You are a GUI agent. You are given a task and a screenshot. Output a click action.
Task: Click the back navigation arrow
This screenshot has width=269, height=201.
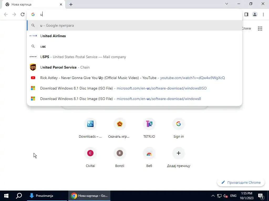click(6, 14)
